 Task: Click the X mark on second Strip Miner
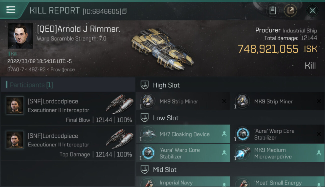(319, 101)
